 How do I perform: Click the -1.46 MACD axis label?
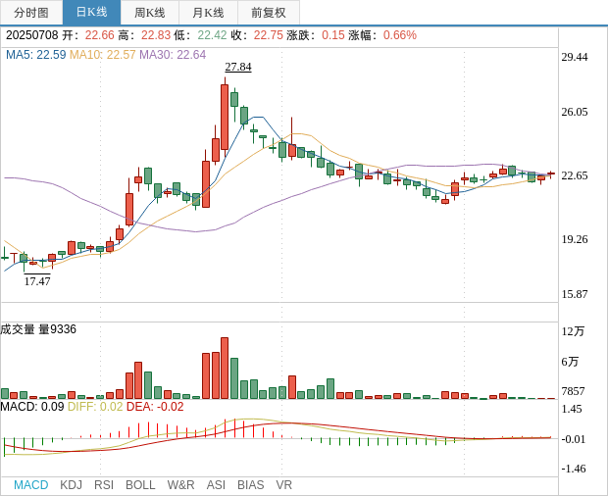574,469
